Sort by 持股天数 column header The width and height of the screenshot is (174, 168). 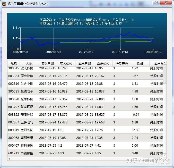[x=122, y=64]
